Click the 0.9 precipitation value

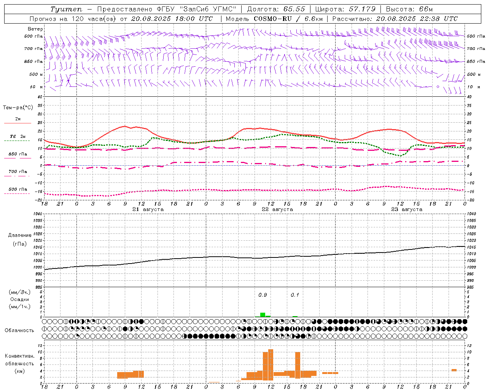point(263,295)
